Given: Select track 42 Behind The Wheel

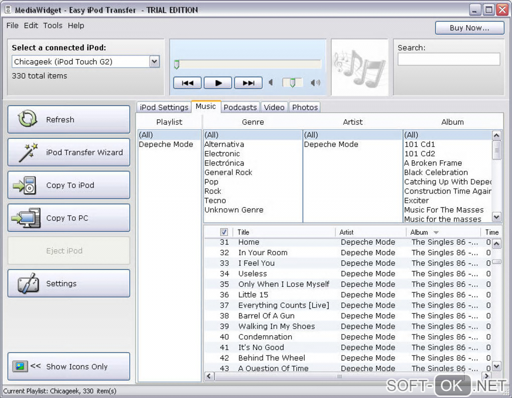Looking at the screenshot, I should [x=348, y=358].
